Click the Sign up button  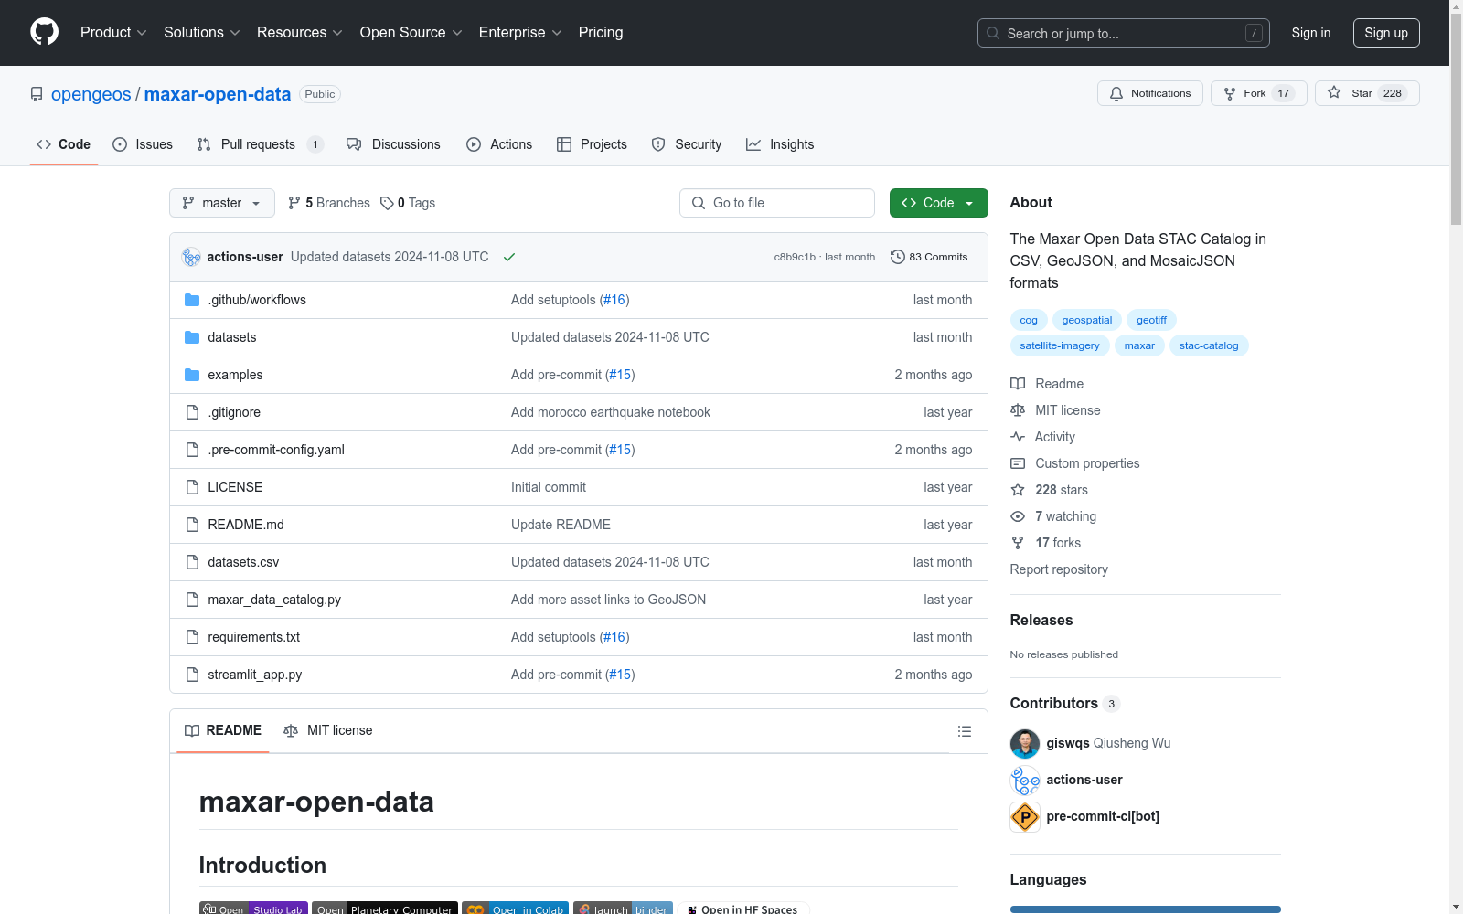[1385, 33]
